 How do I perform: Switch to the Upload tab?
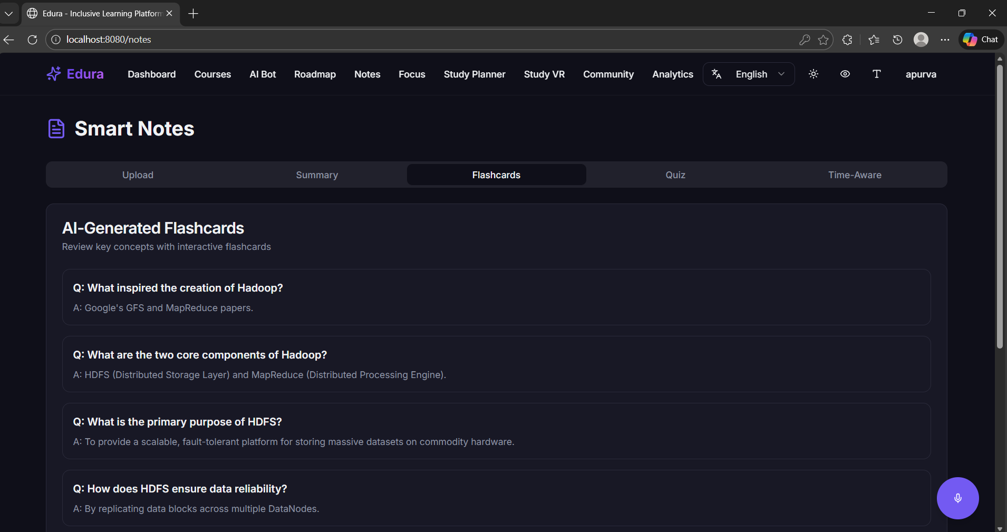point(138,175)
